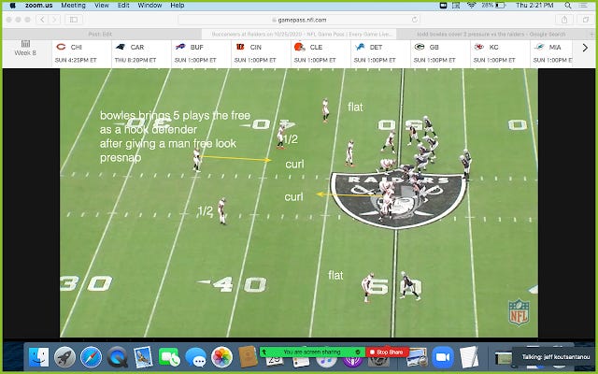This screenshot has width=598, height=374.
Task: Open Contacts book icon in the Dock
Action: coord(248,356)
